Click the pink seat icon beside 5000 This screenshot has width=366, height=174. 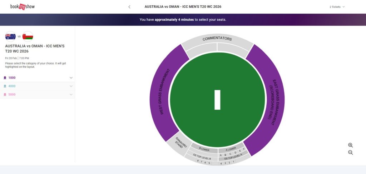coord(5,95)
